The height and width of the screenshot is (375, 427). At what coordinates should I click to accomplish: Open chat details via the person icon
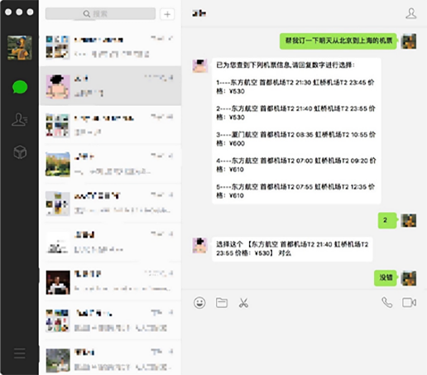(411, 13)
